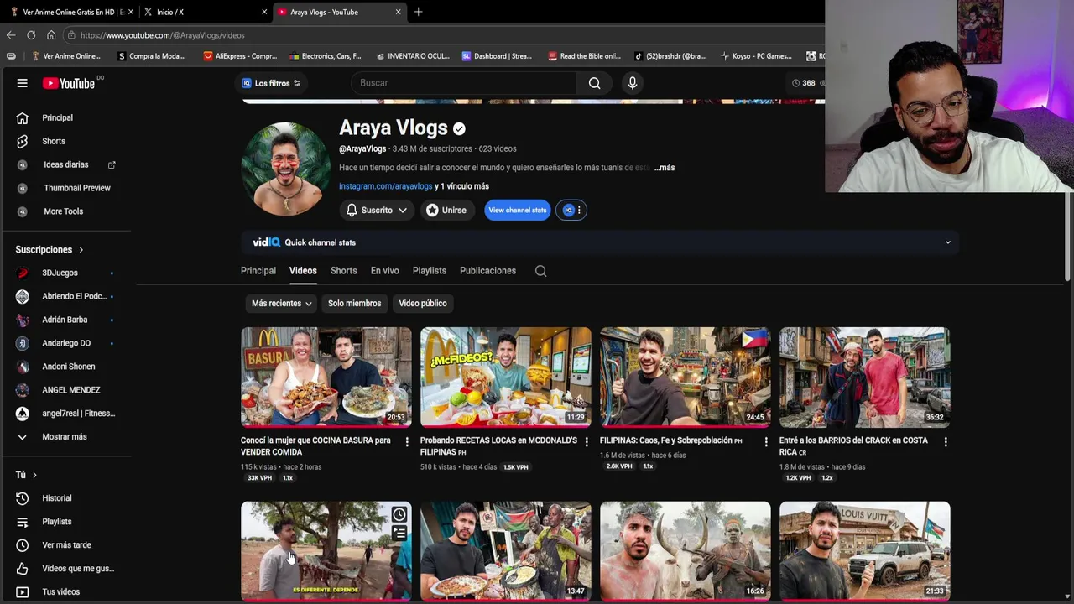Click the vidIQ extension button next to View channel stats

click(569, 211)
